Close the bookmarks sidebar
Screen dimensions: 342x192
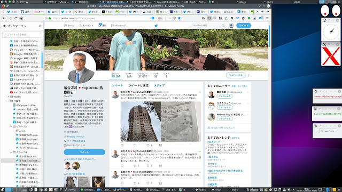click(40, 26)
